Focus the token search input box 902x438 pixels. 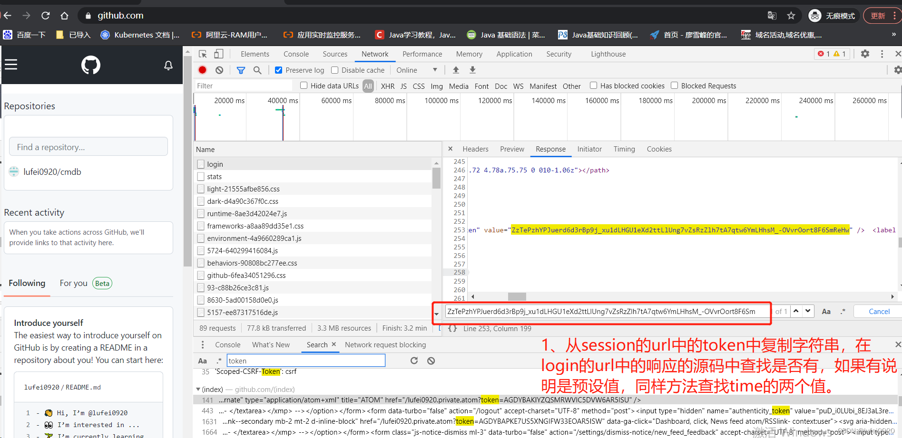(x=306, y=361)
